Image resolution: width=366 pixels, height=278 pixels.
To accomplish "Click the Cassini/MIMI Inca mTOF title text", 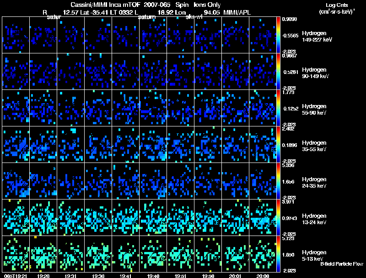I will point(105,5).
